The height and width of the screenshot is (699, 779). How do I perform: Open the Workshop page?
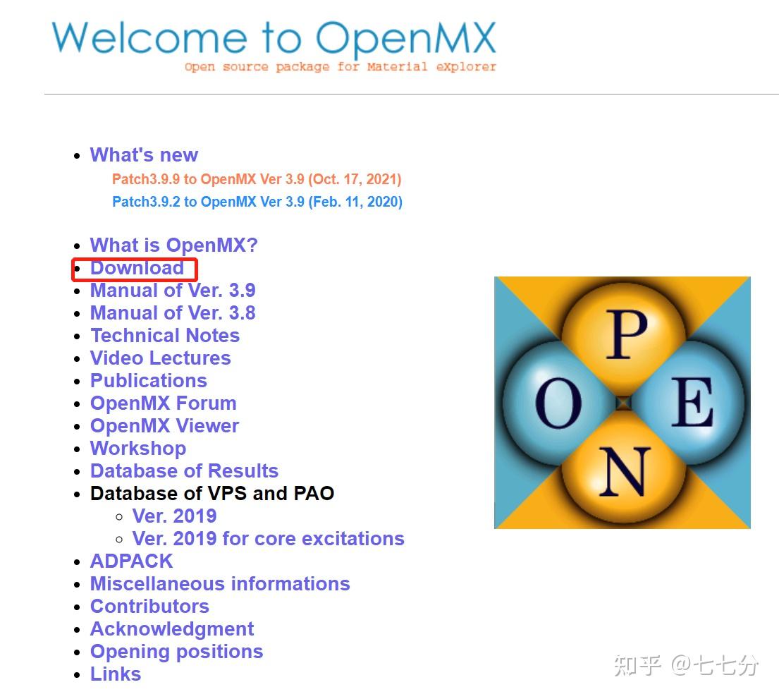138,448
